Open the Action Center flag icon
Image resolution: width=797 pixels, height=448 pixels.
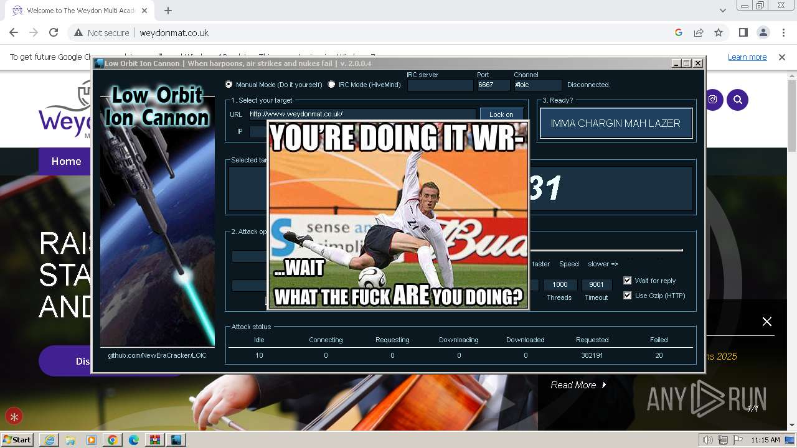pos(737,440)
